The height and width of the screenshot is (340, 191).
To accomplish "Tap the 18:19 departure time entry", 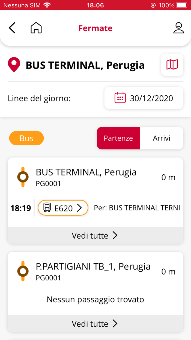I will point(21,208).
